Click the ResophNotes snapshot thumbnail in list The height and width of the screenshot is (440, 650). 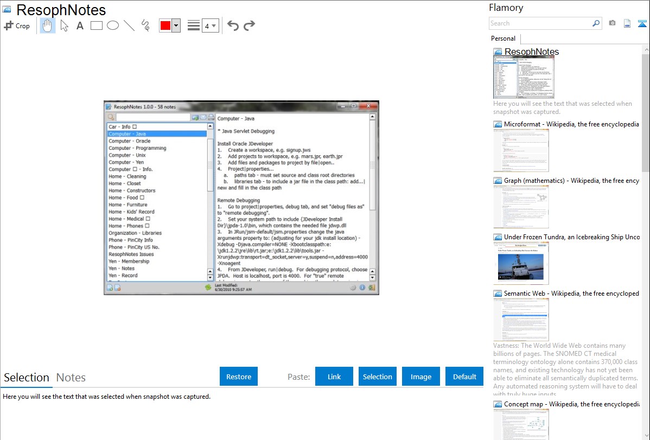[x=524, y=78]
